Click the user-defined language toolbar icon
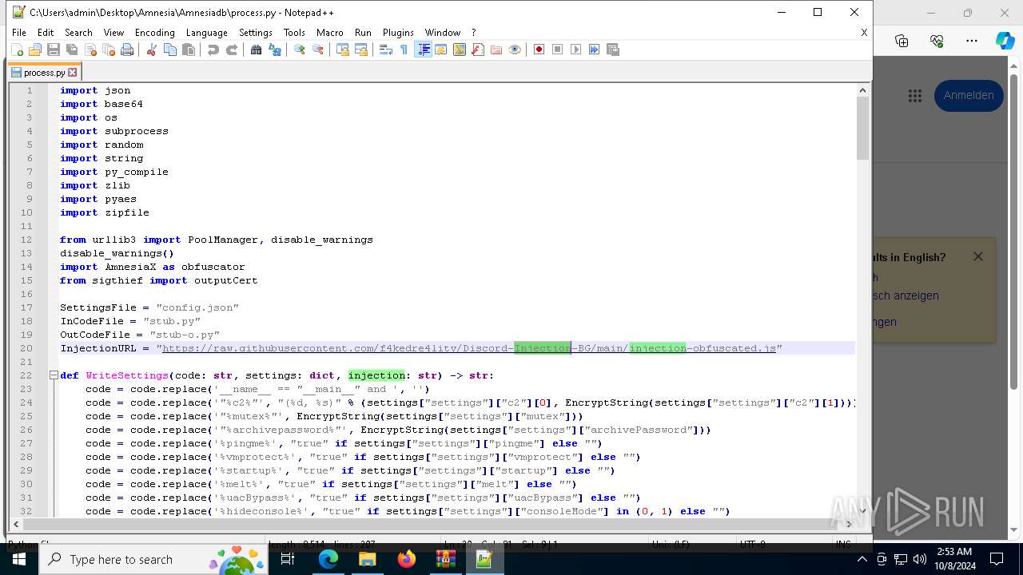This screenshot has height=575, width=1023. 441,50
